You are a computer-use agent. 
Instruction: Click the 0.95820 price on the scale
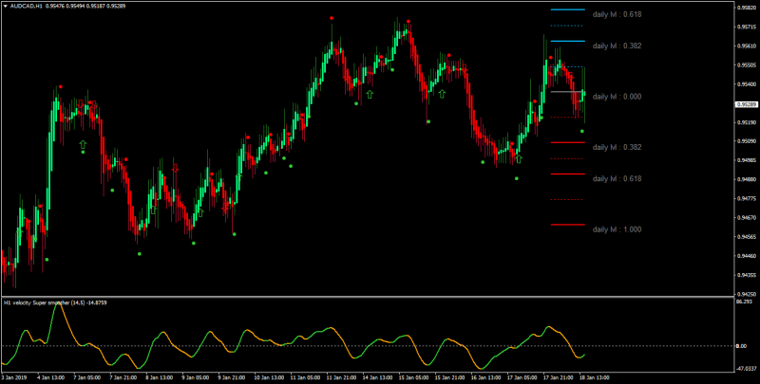[745, 9]
